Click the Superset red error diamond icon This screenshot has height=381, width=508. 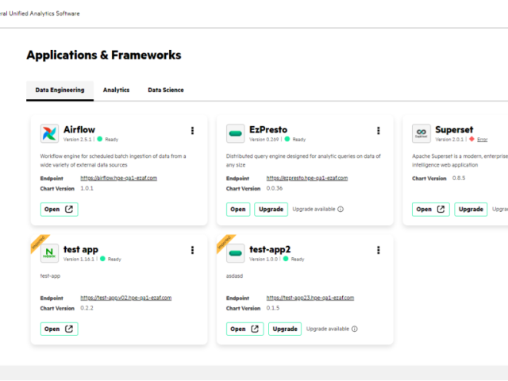pyautogui.click(x=471, y=139)
